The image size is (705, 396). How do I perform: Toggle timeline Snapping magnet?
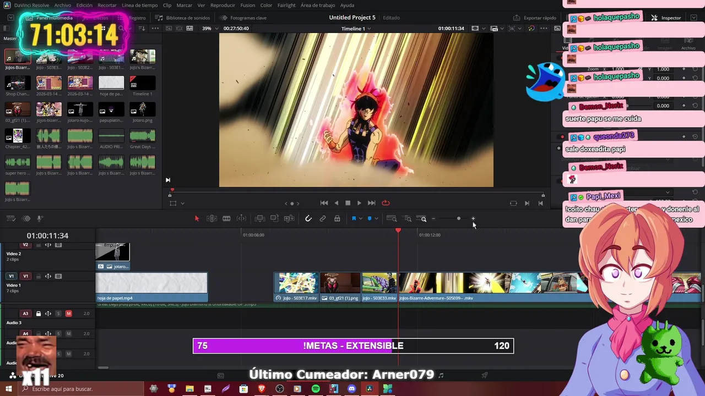coord(308,218)
